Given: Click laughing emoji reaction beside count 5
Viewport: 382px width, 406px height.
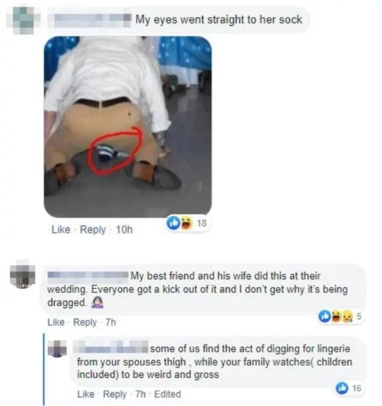Looking at the screenshot, I should (x=336, y=317).
